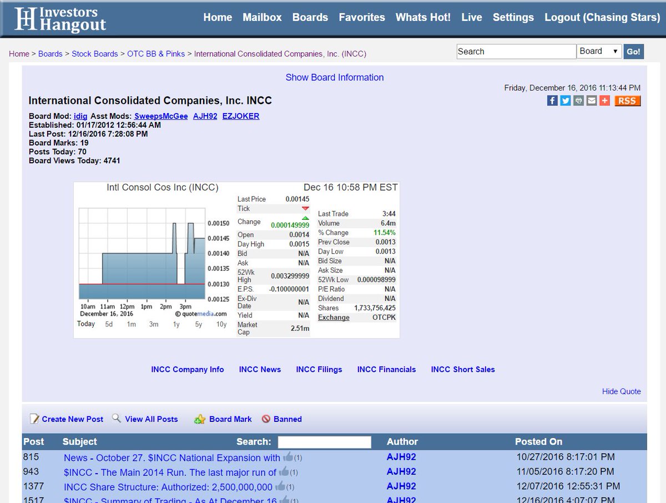Click Banned link text
The height and width of the screenshot is (503, 666).
[287, 419]
